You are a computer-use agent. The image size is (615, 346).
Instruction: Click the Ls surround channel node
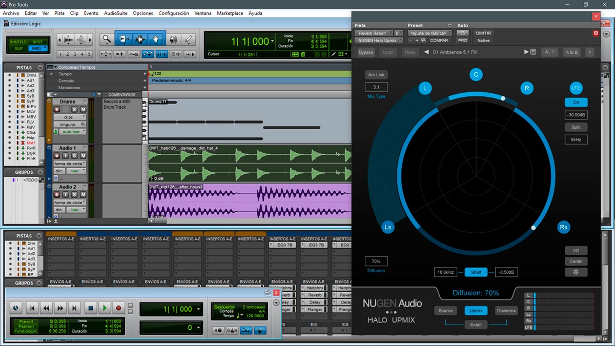coord(388,227)
